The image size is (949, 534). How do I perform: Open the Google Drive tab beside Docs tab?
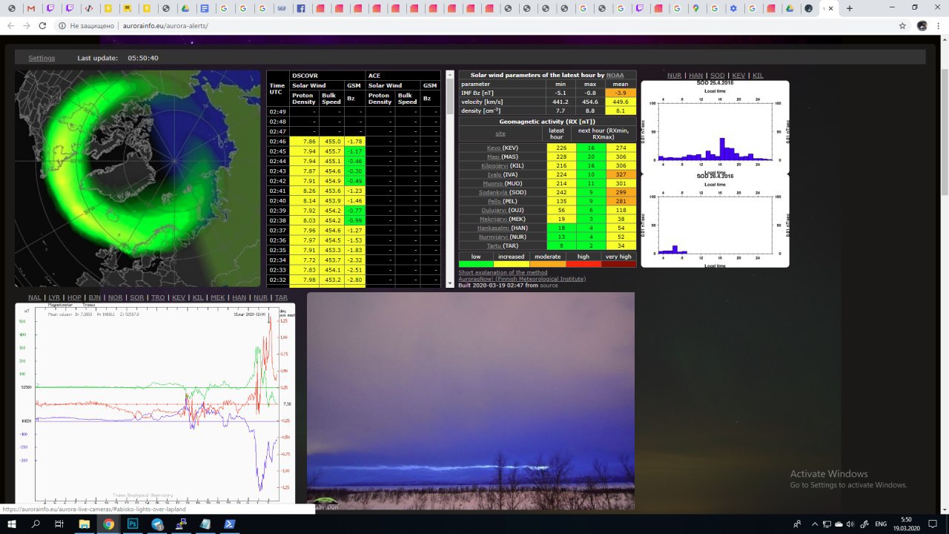(185, 8)
